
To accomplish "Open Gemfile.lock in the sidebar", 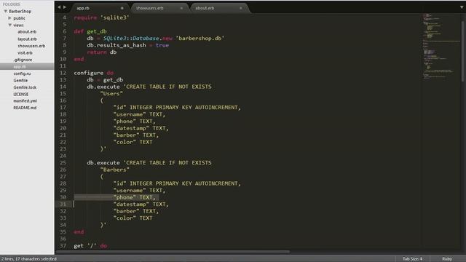I will pyautogui.click(x=25, y=87).
